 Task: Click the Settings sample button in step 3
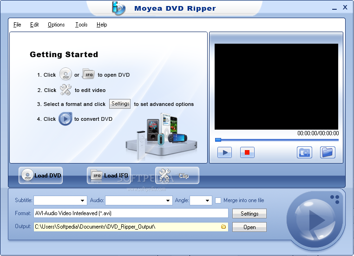pyautogui.click(x=120, y=104)
